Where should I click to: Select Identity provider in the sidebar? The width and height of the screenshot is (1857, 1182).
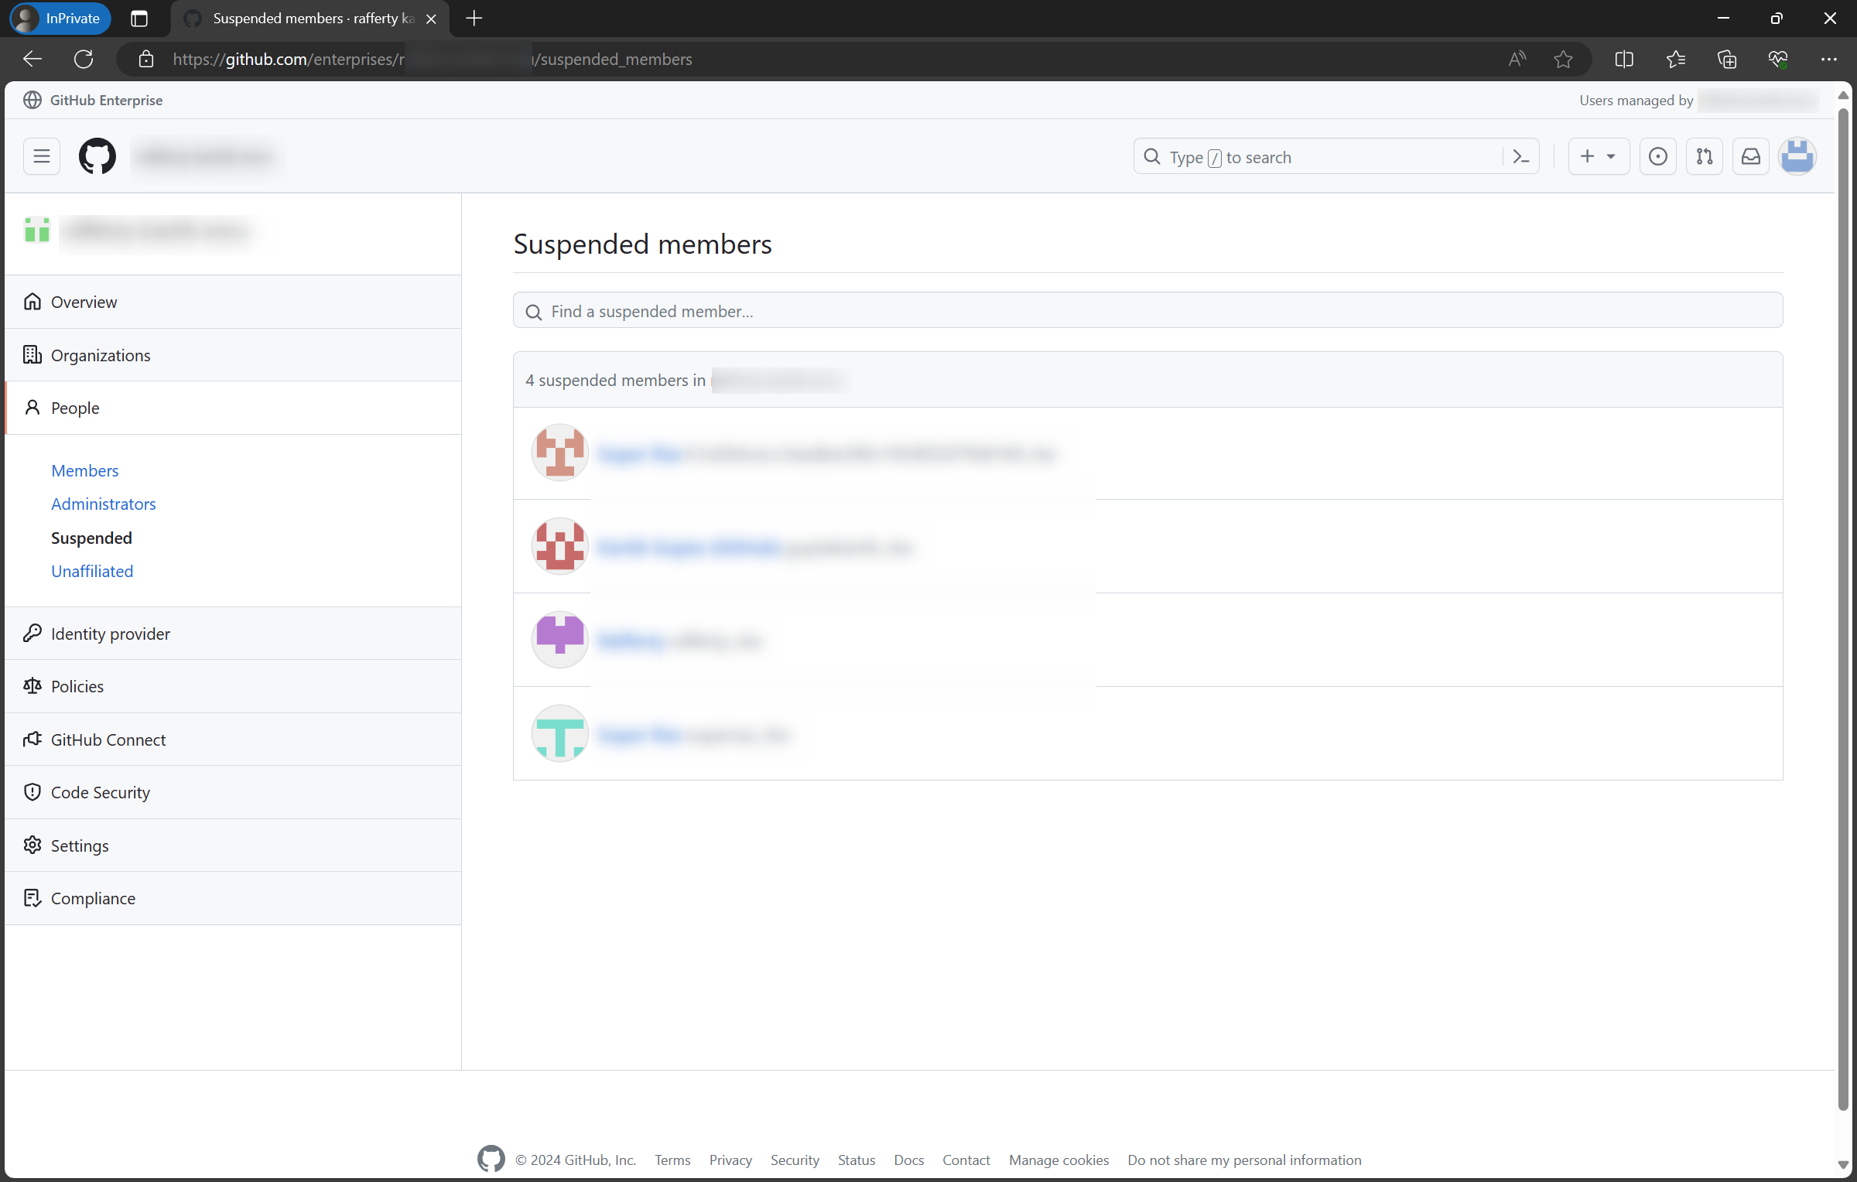[110, 634]
